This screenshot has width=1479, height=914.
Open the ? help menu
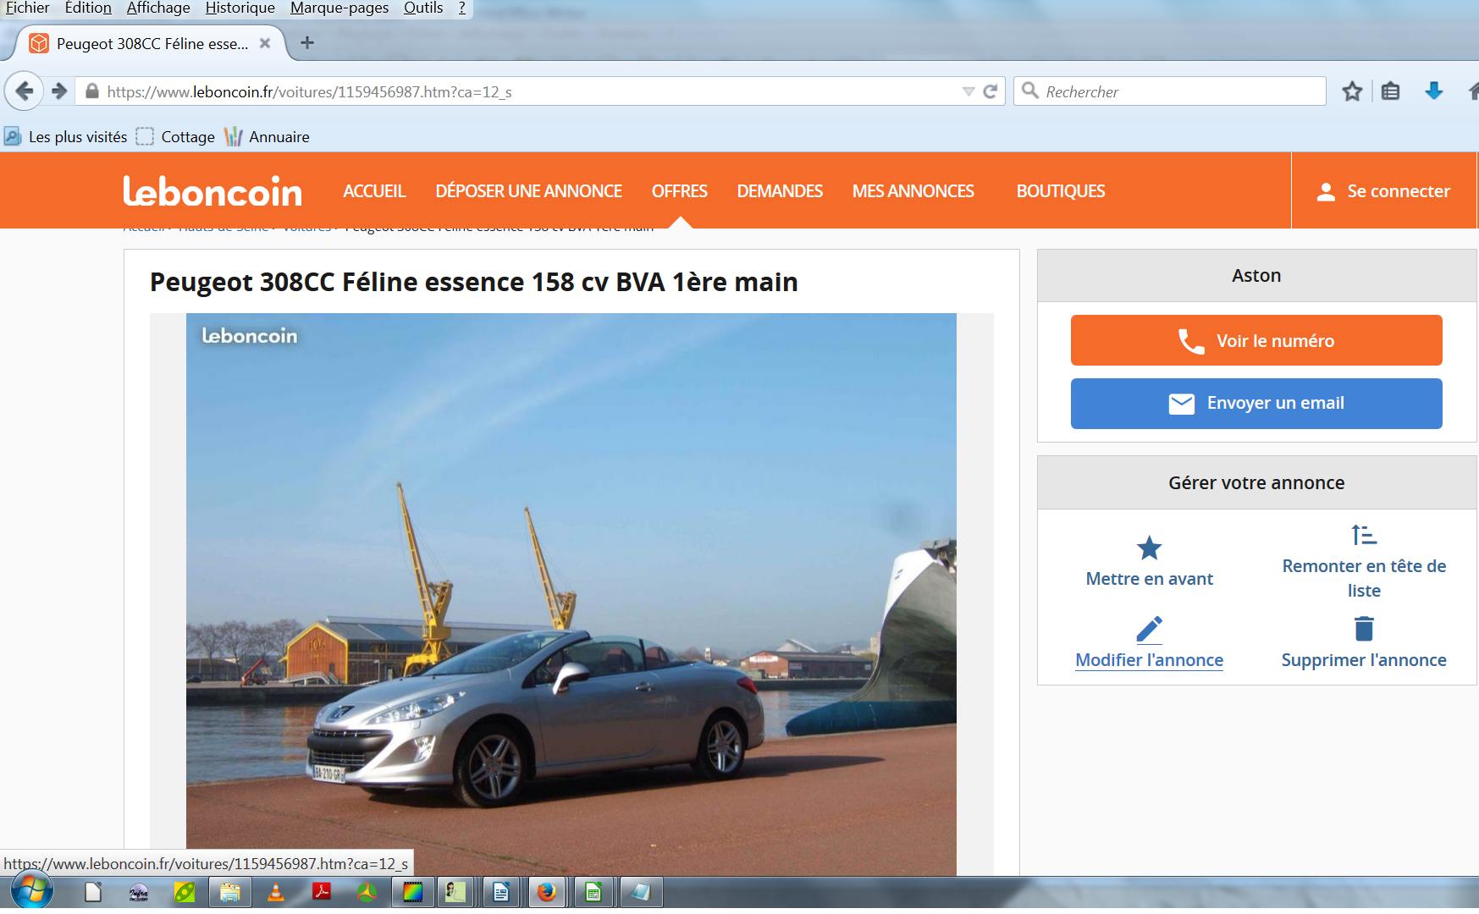tap(462, 8)
